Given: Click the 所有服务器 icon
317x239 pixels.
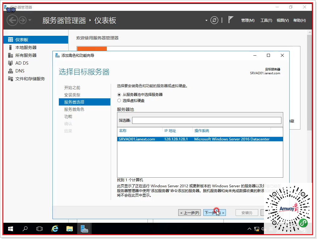Looking at the screenshot, I should click(x=11, y=55).
